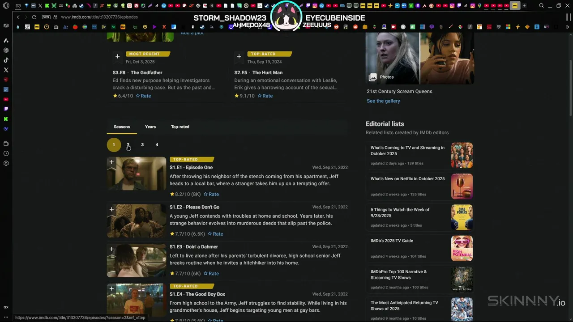Open IMDbPro Top 100 Narrative list
The height and width of the screenshot is (322, 573).
pos(398,275)
